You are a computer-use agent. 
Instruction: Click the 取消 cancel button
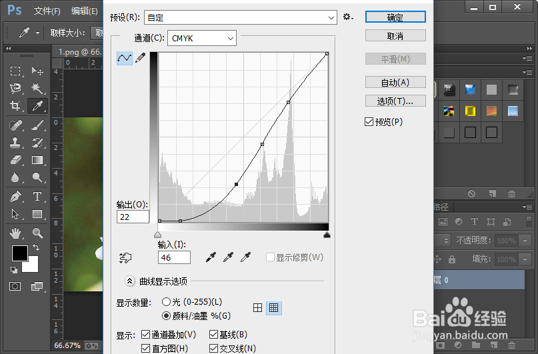(x=395, y=36)
